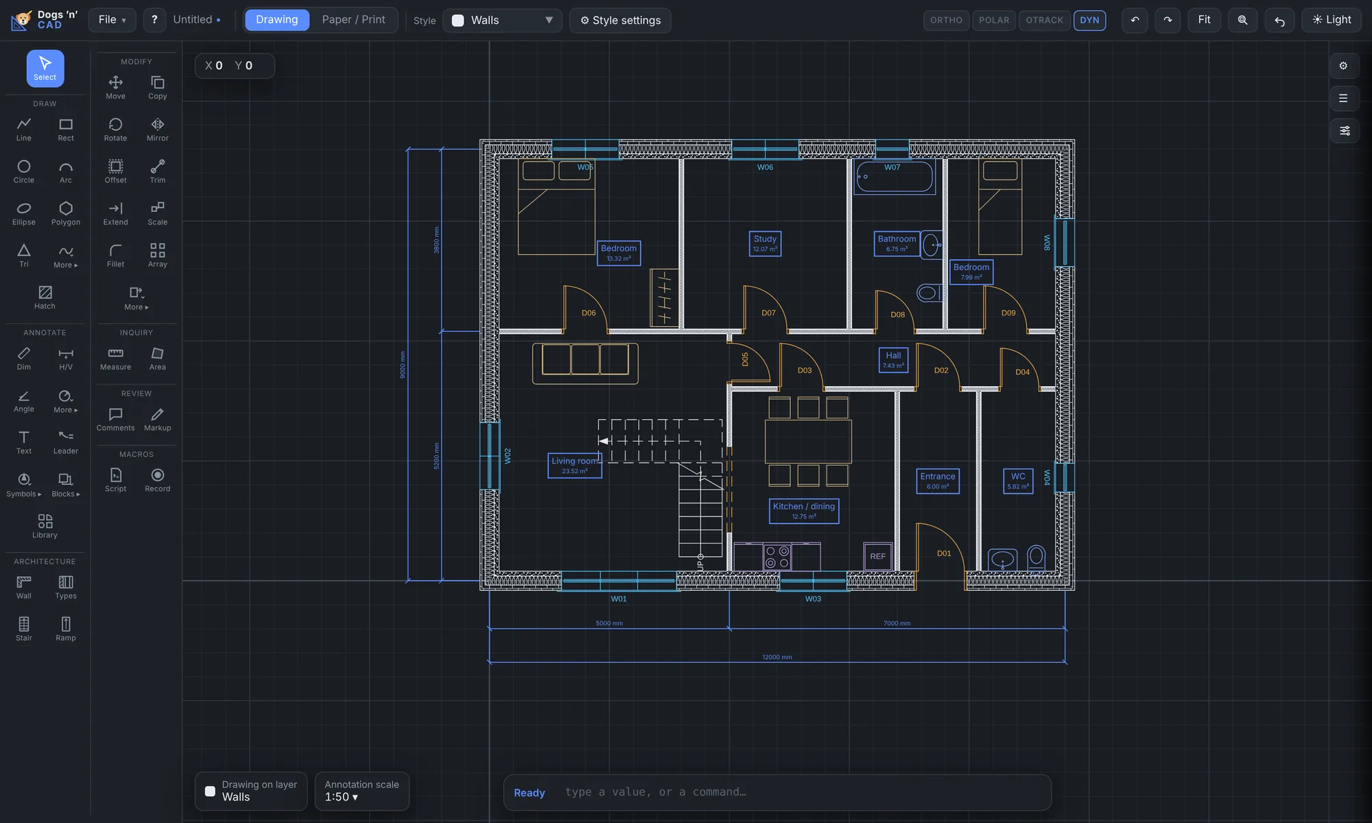Click the undo arrow button
The width and height of the screenshot is (1372, 823).
point(1135,20)
